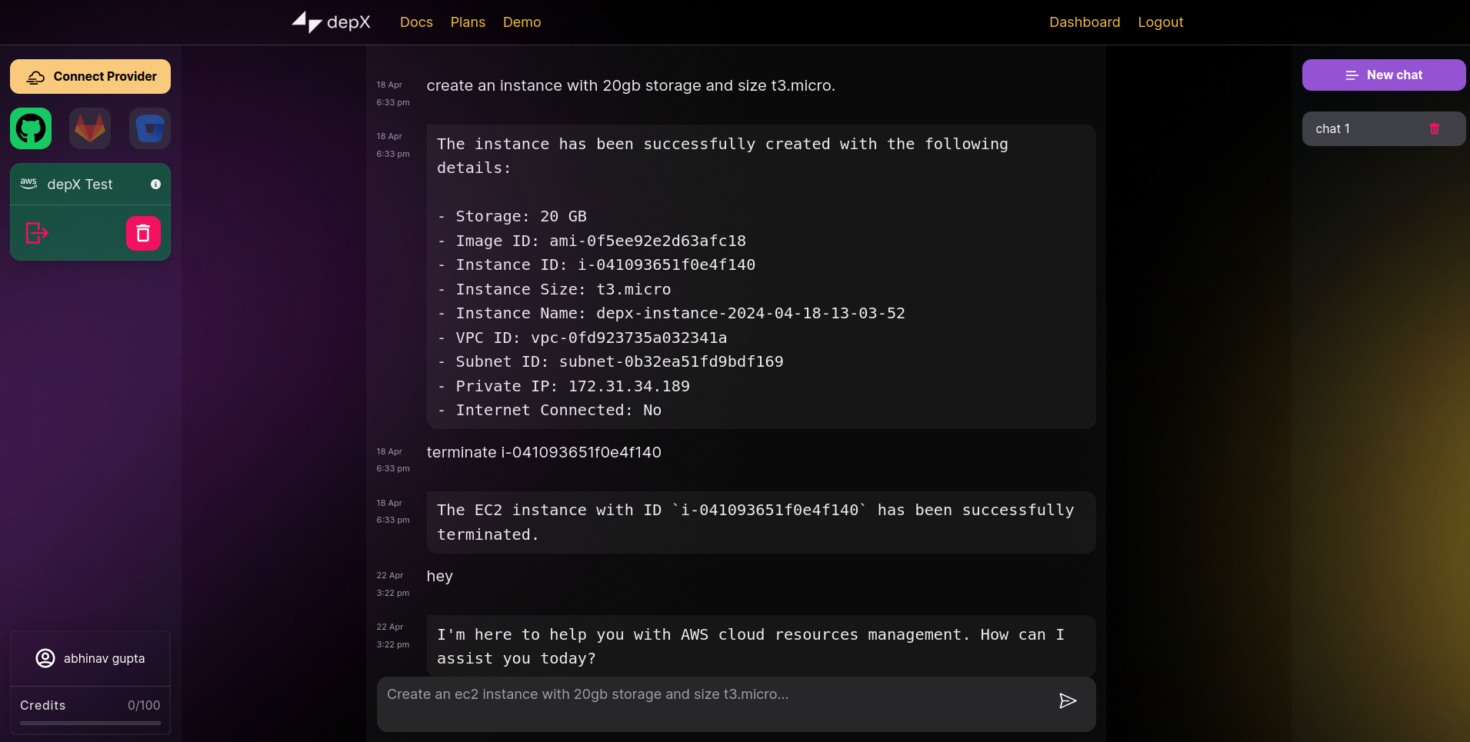This screenshot has height=742, width=1470.
Task: Delete the depX Test provider
Action: pos(143,233)
